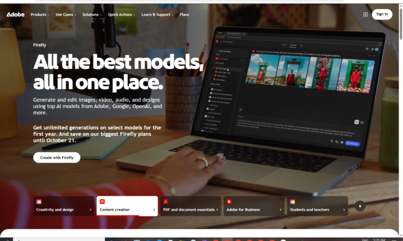Click the paragraph starting 'Generate and edit images'

pos(98,106)
